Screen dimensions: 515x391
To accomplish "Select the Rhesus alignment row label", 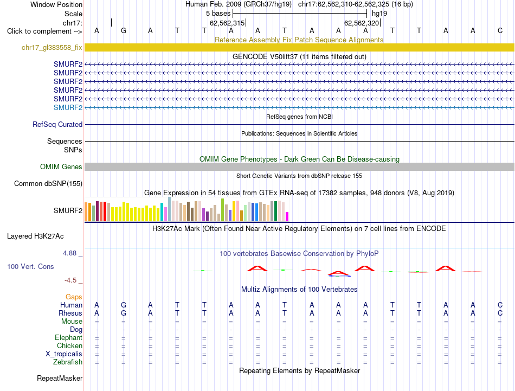I will [x=70, y=313].
